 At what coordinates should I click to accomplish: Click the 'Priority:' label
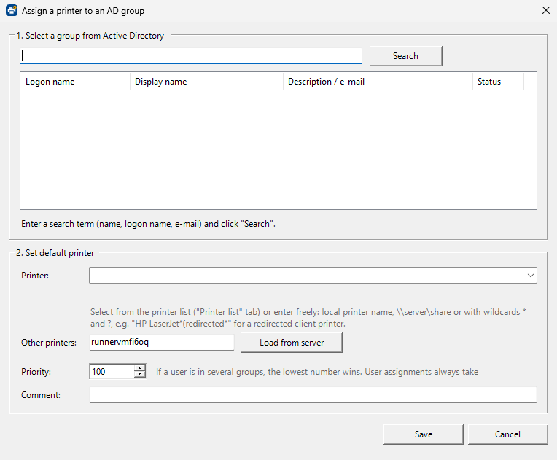36,372
